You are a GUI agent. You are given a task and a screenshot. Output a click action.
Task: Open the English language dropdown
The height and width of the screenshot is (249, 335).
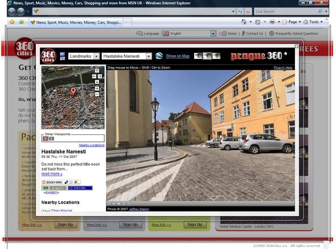pyautogui.click(x=189, y=34)
